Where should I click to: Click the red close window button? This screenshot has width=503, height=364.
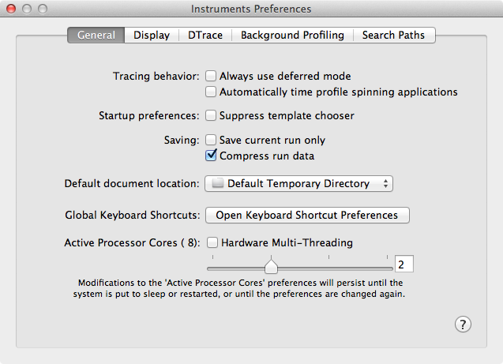11,9
